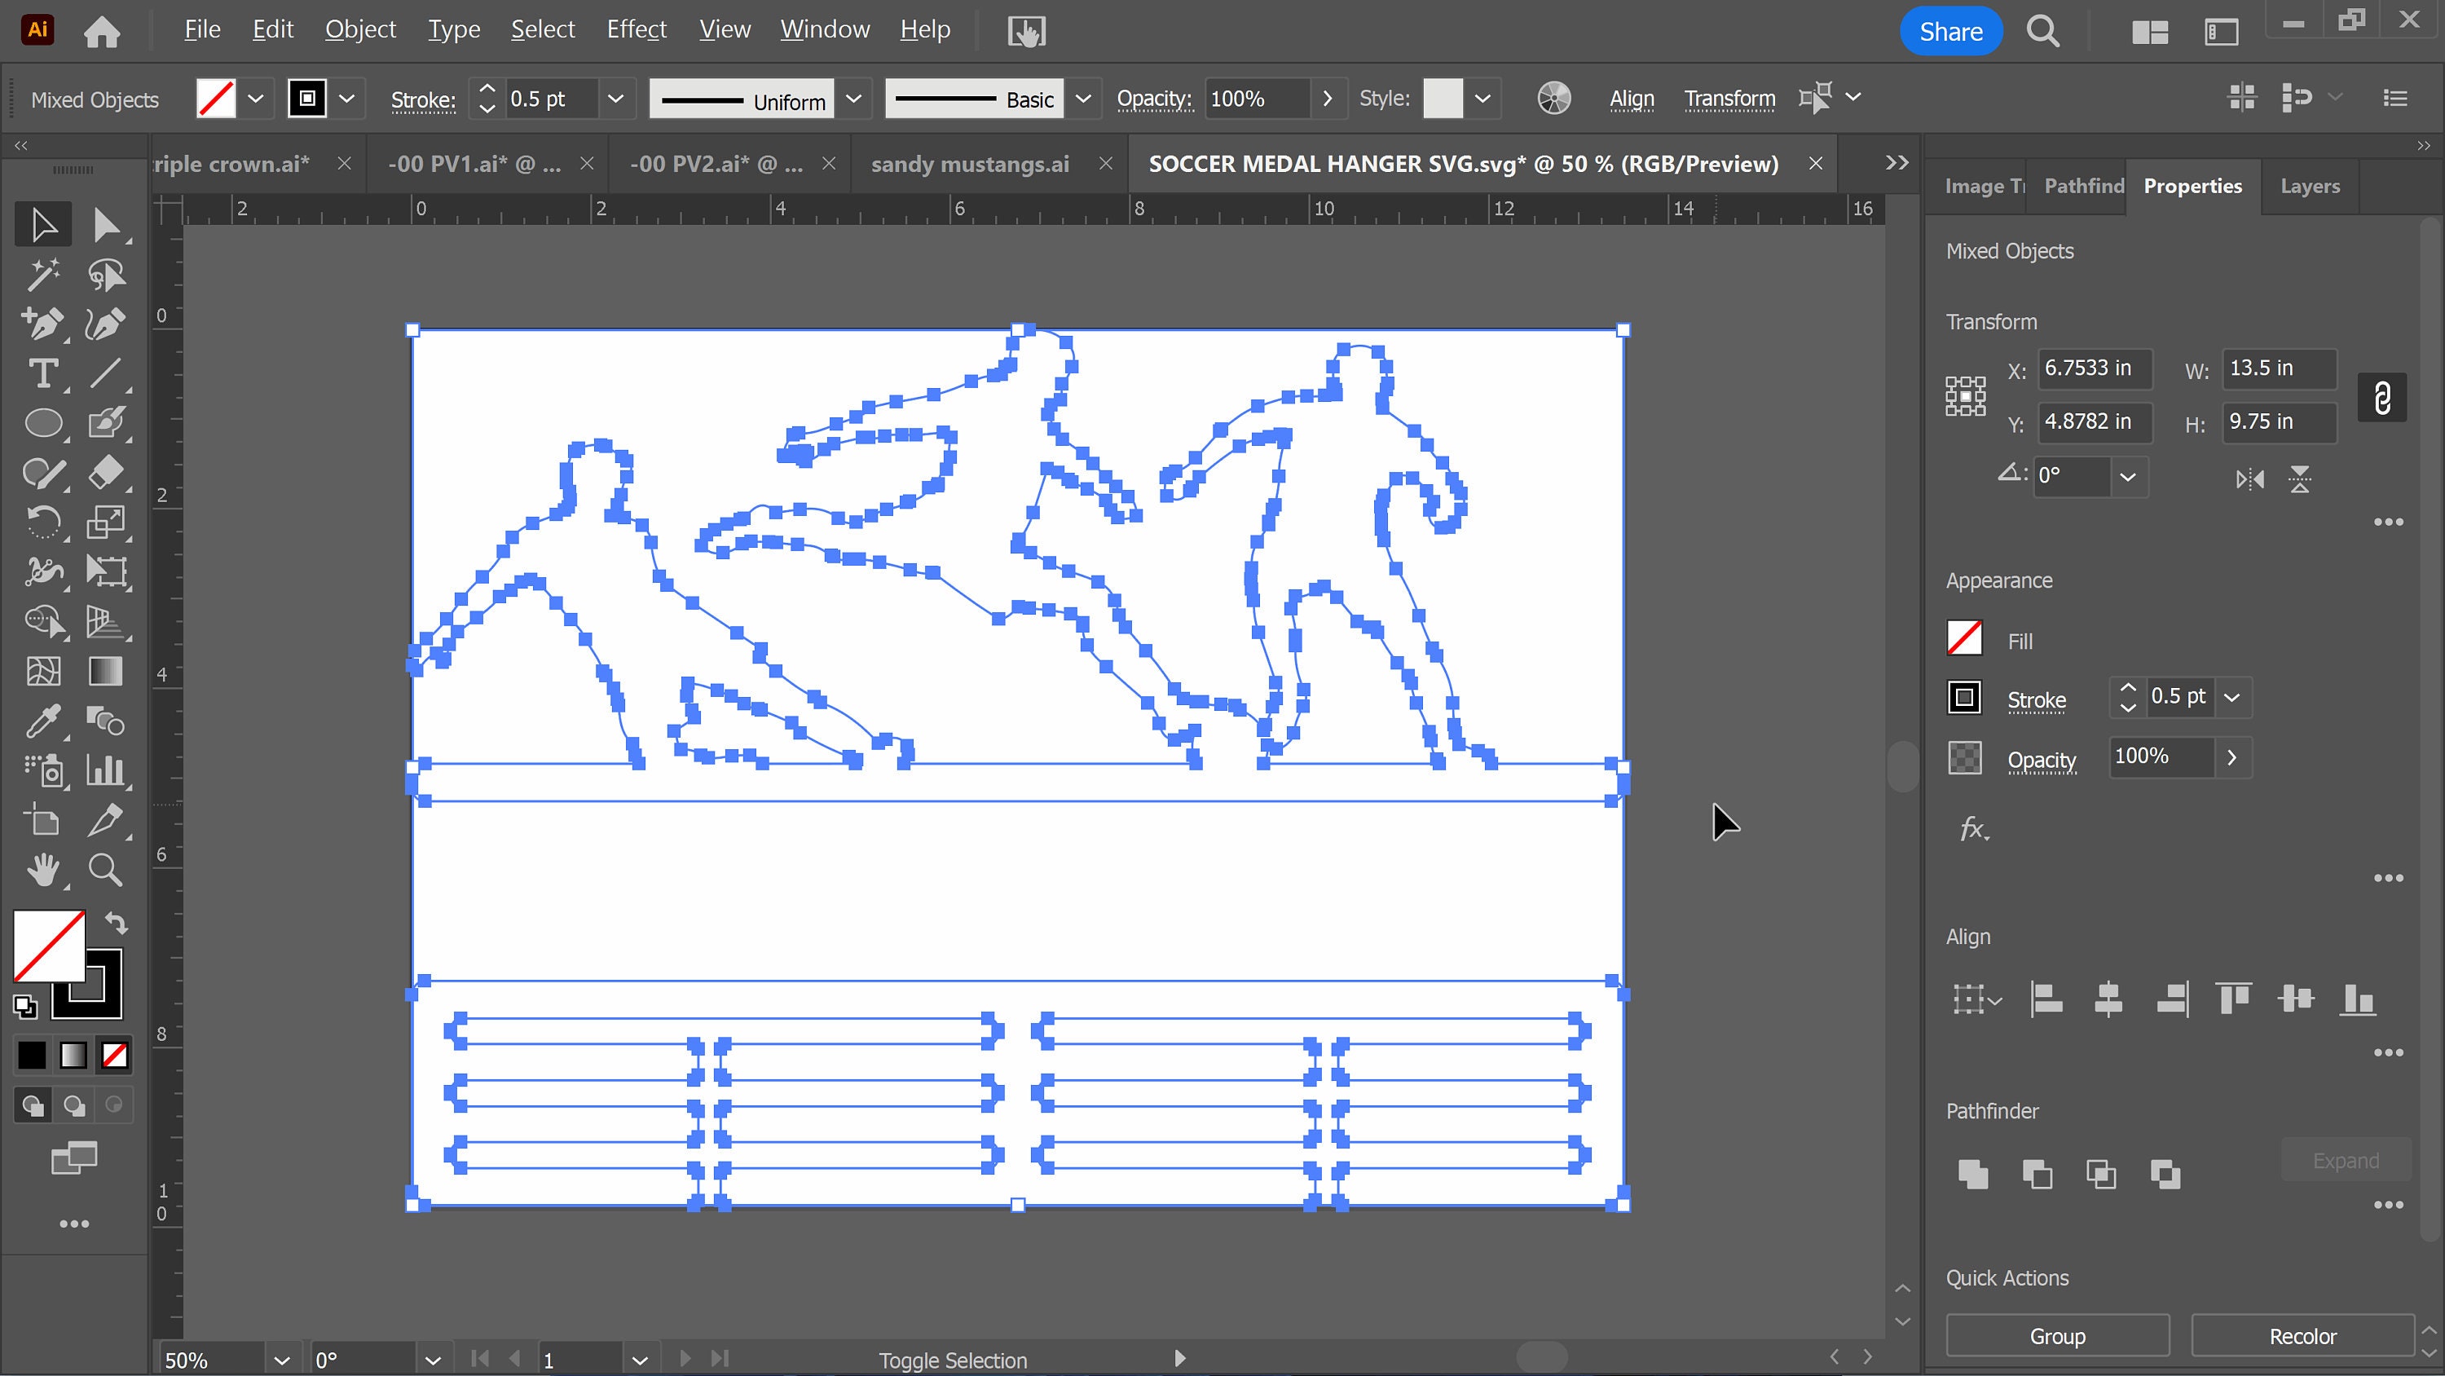This screenshot has width=2445, height=1376.
Task: Toggle the constrain width and height link
Action: coord(2383,397)
